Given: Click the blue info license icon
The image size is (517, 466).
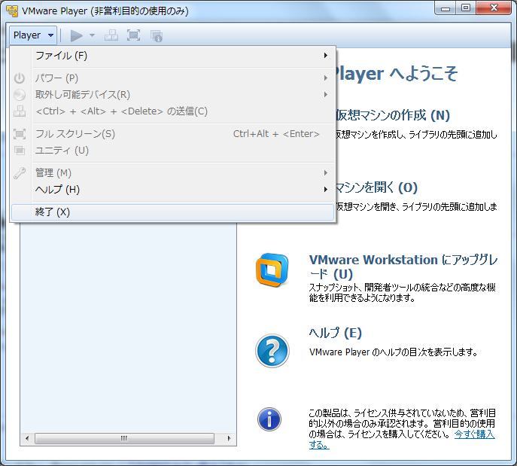Looking at the screenshot, I should click(269, 419).
